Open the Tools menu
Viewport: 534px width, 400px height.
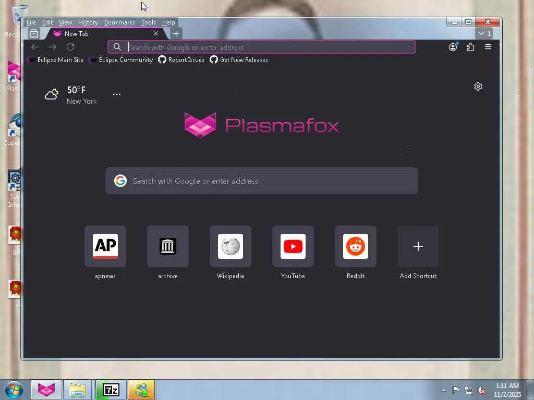(x=149, y=22)
